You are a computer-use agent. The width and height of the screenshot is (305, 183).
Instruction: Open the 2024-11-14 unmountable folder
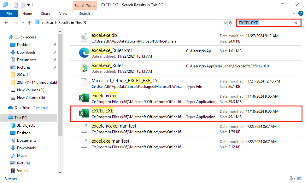37,83
